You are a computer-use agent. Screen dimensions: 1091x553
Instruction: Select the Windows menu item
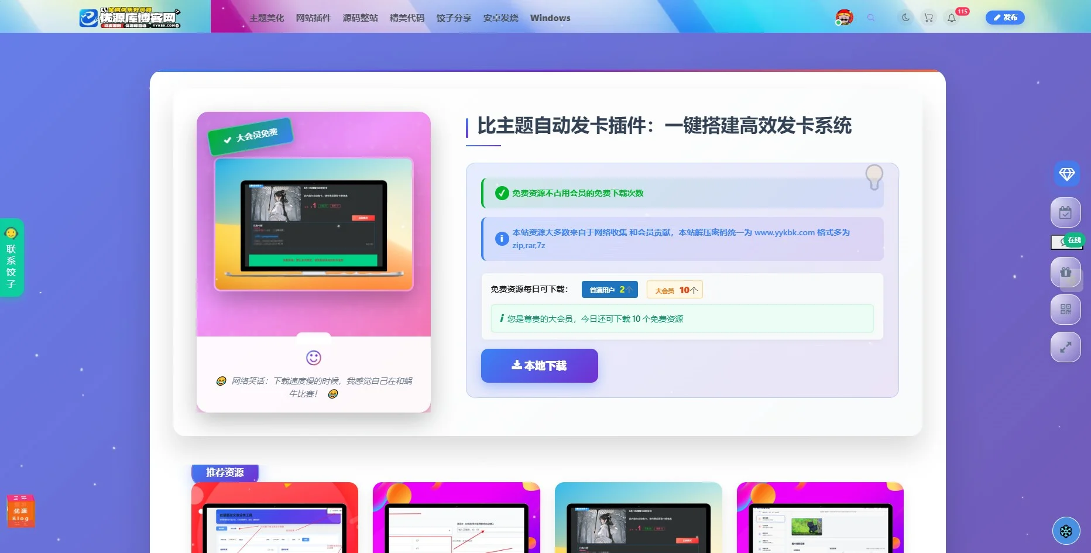[550, 18]
